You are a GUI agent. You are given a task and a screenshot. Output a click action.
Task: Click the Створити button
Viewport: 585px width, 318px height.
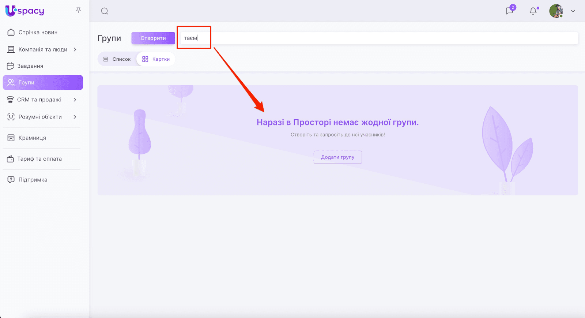[153, 38]
